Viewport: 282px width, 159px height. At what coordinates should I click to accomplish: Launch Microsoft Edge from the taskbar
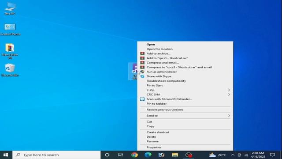(148, 155)
